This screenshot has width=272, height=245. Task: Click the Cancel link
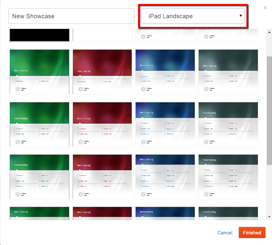click(225, 233)
